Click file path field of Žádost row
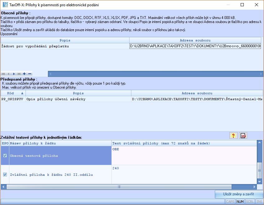The image size is (264, 205). click(195, 46)
